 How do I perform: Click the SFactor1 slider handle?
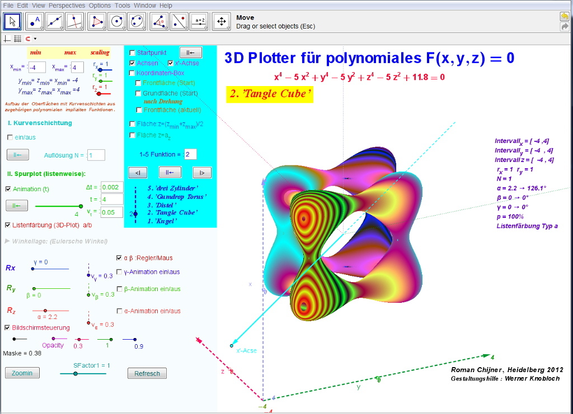75,374
